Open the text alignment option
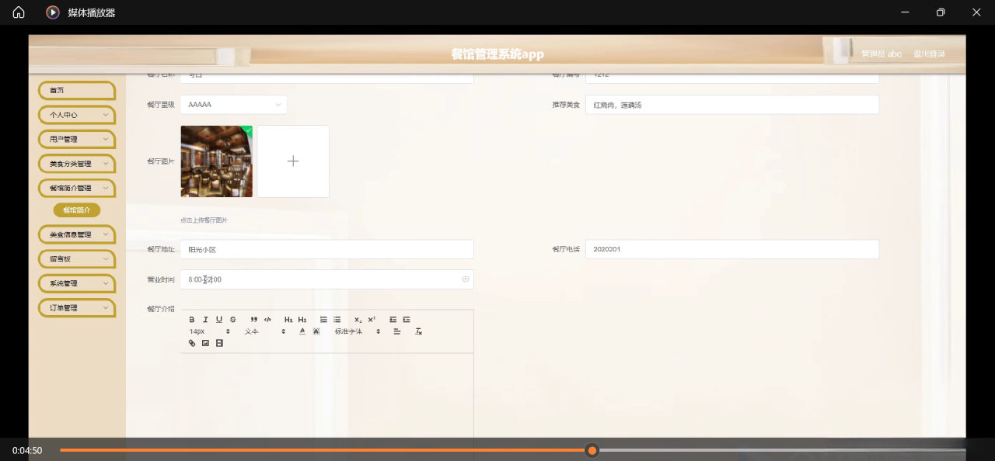The height and width of the screenshot is (461, 995). tap(396, 331)
